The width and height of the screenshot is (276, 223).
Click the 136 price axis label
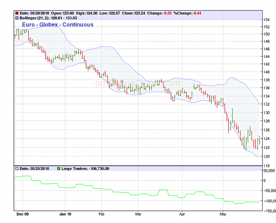266,88
